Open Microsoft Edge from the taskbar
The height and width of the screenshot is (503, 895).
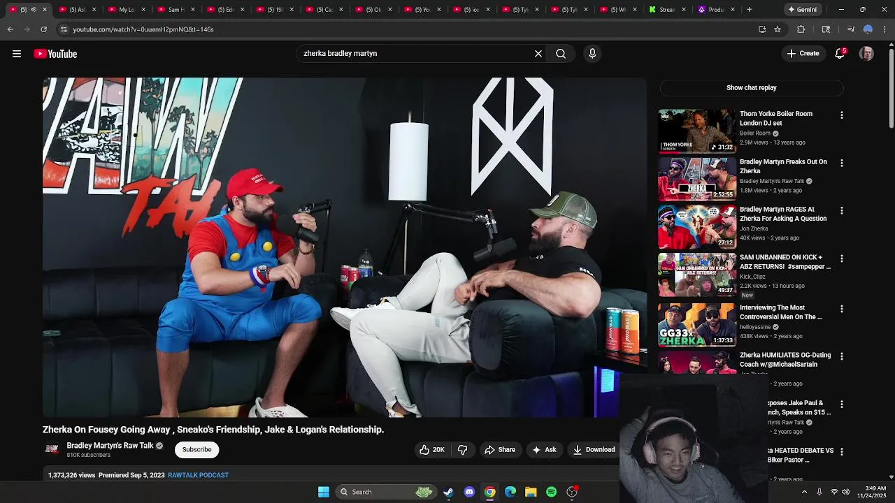coord(510,492)
